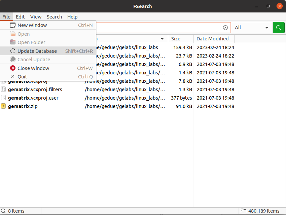Select the gematrix.vcxproj.filters file name

35,89
